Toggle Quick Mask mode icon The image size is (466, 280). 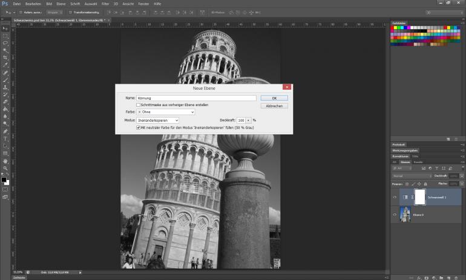coord(5,189)
